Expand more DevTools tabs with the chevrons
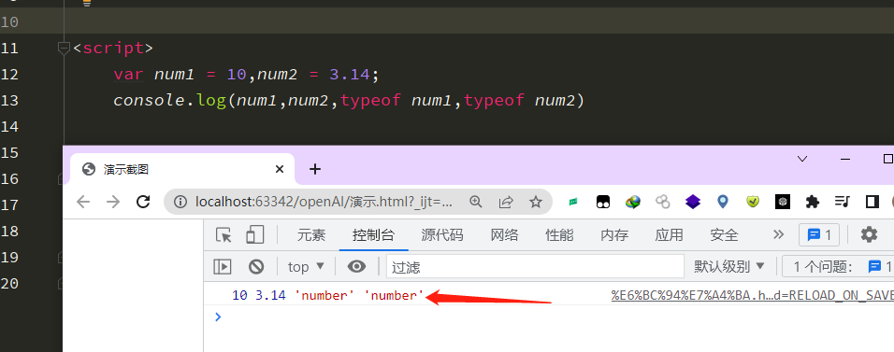Screen dimensions: 894x352 tap(778, 234)
